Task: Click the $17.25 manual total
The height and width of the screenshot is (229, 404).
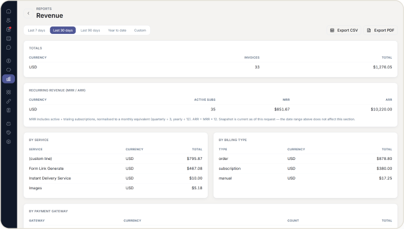Action: pos(386,178)
